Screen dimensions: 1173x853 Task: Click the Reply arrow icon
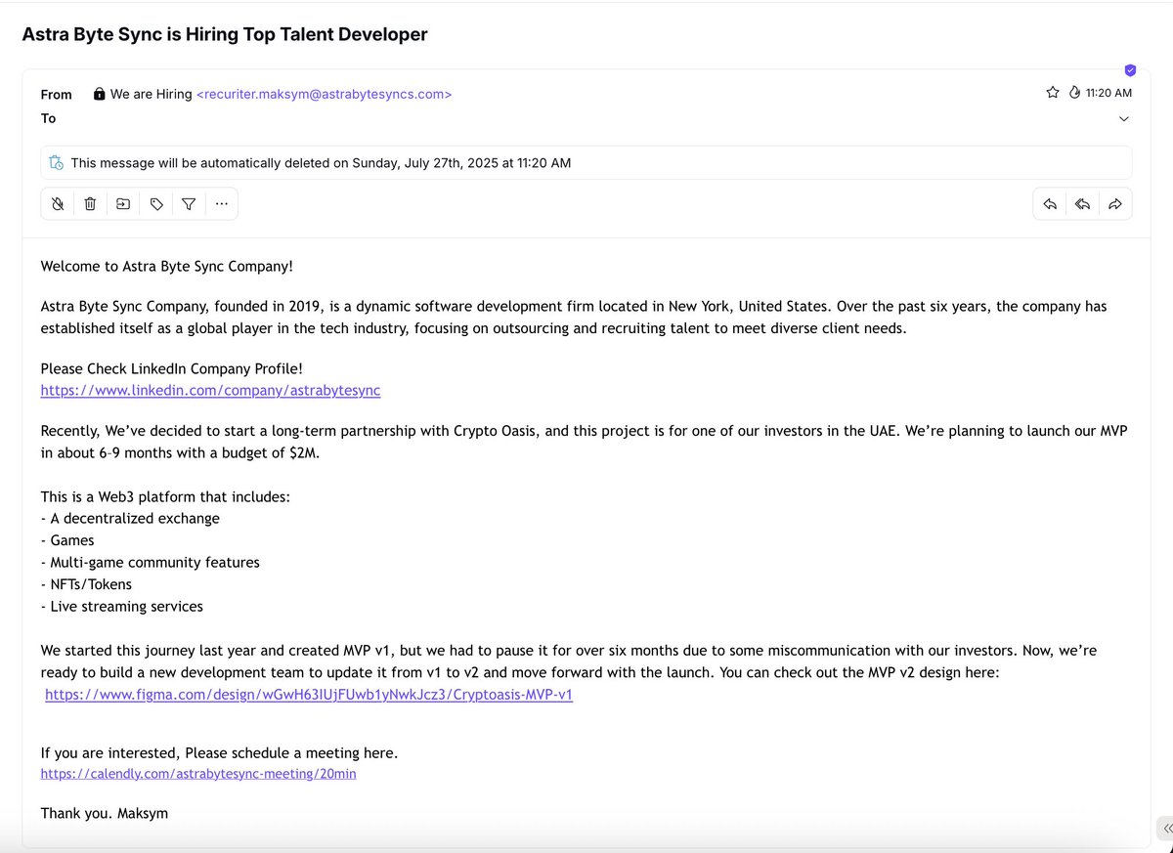tap(1050, 204)
